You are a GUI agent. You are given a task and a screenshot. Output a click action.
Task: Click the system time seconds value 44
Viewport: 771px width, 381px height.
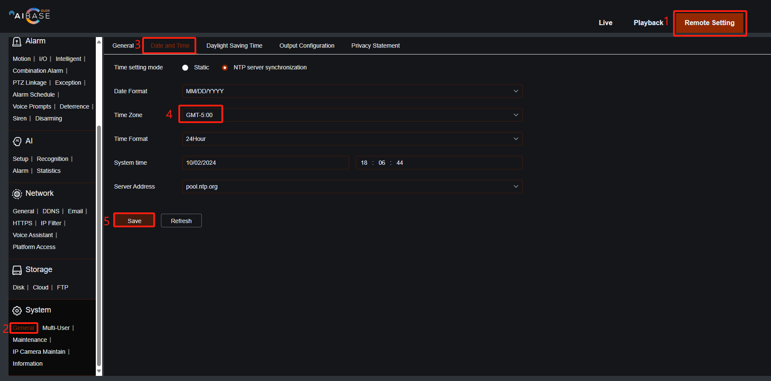click(x=400, y=163)
